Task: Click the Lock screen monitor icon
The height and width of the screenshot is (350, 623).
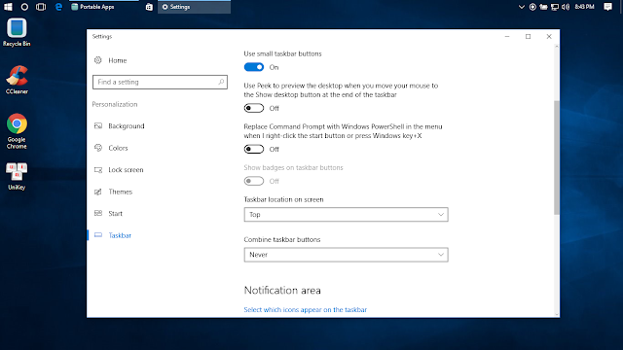Action: [98, 170]
